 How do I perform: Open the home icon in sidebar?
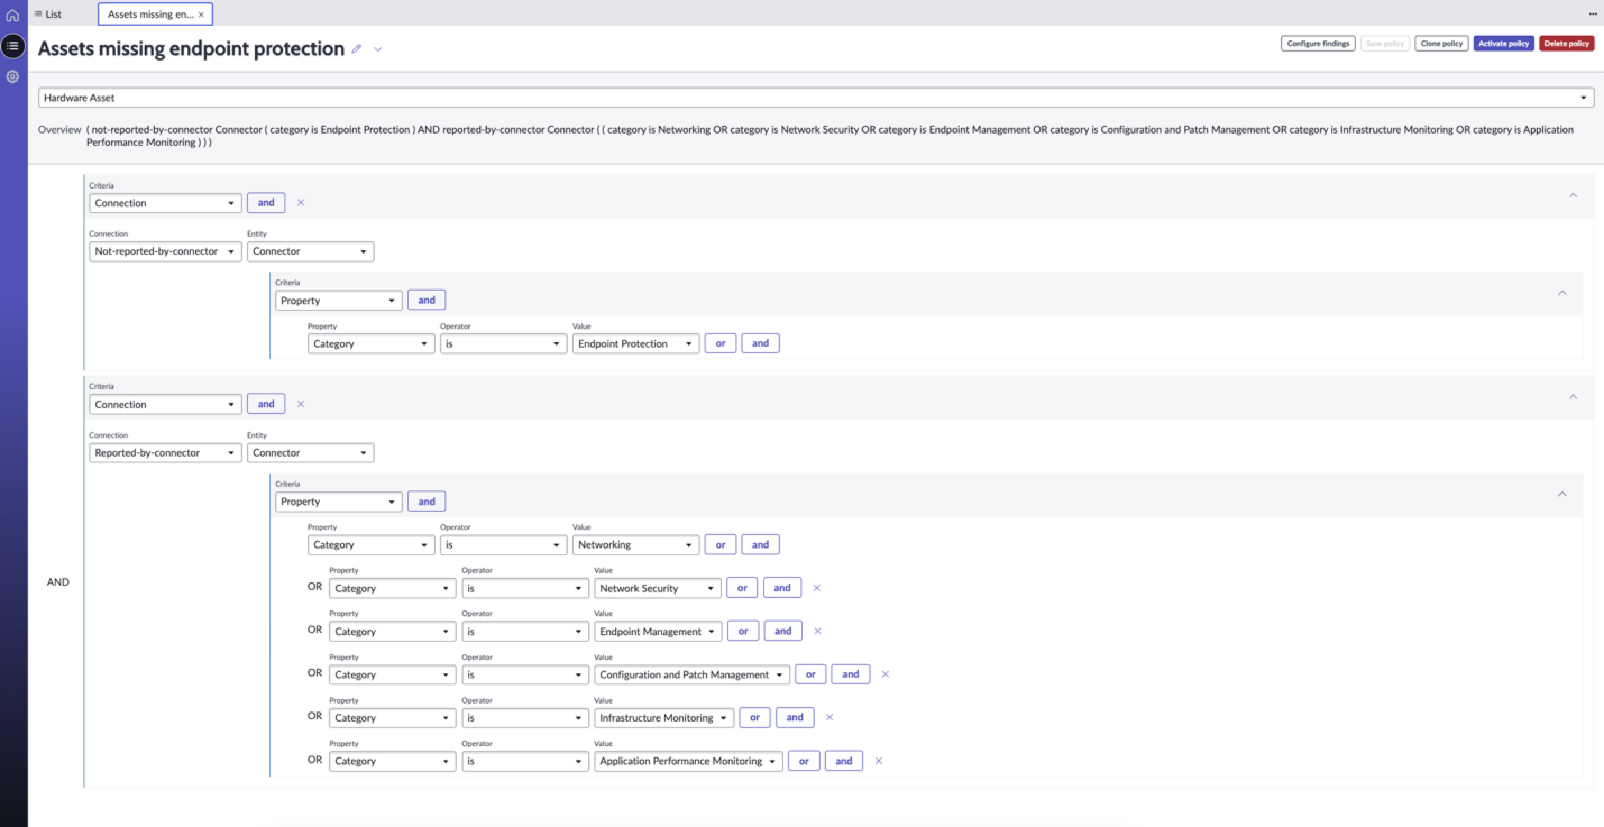[x=12, y=15]
